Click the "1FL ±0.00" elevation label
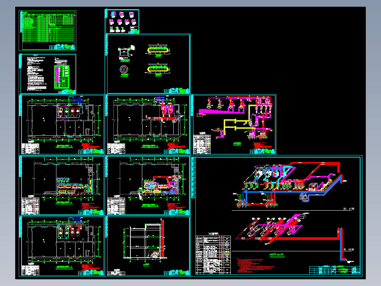 [x=349, y=250]
